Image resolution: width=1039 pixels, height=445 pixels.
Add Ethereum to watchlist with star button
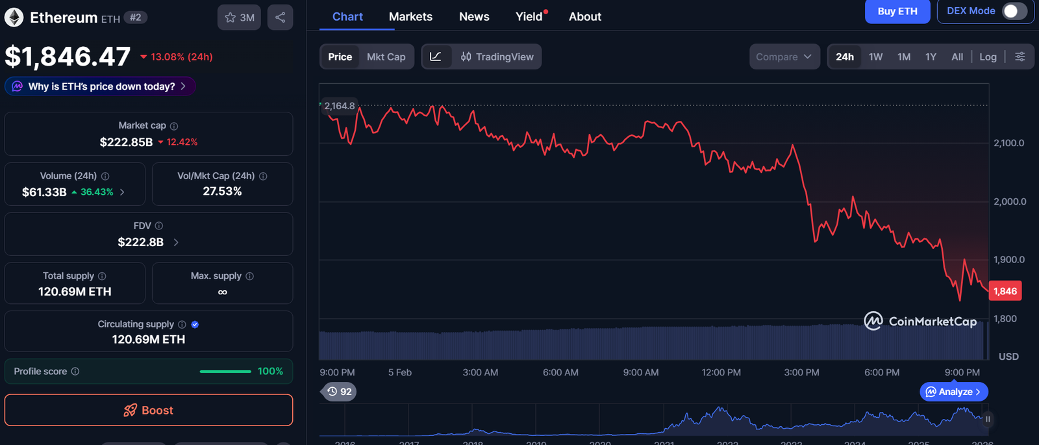[239, 18]
